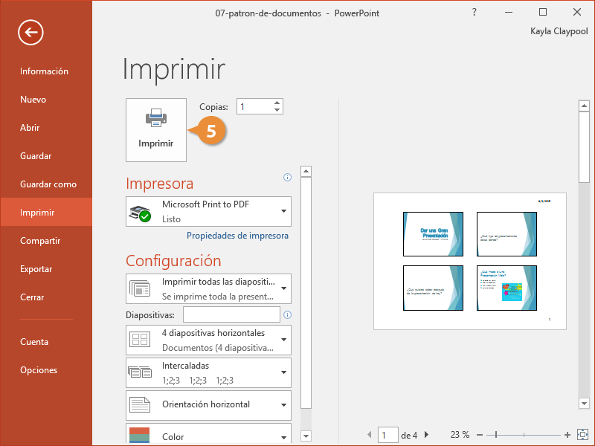The width and height of the screenshot is (595, 446).
Task: Click the back arrow circle icon
Action: pyautogui.click(x=31, y=32)
